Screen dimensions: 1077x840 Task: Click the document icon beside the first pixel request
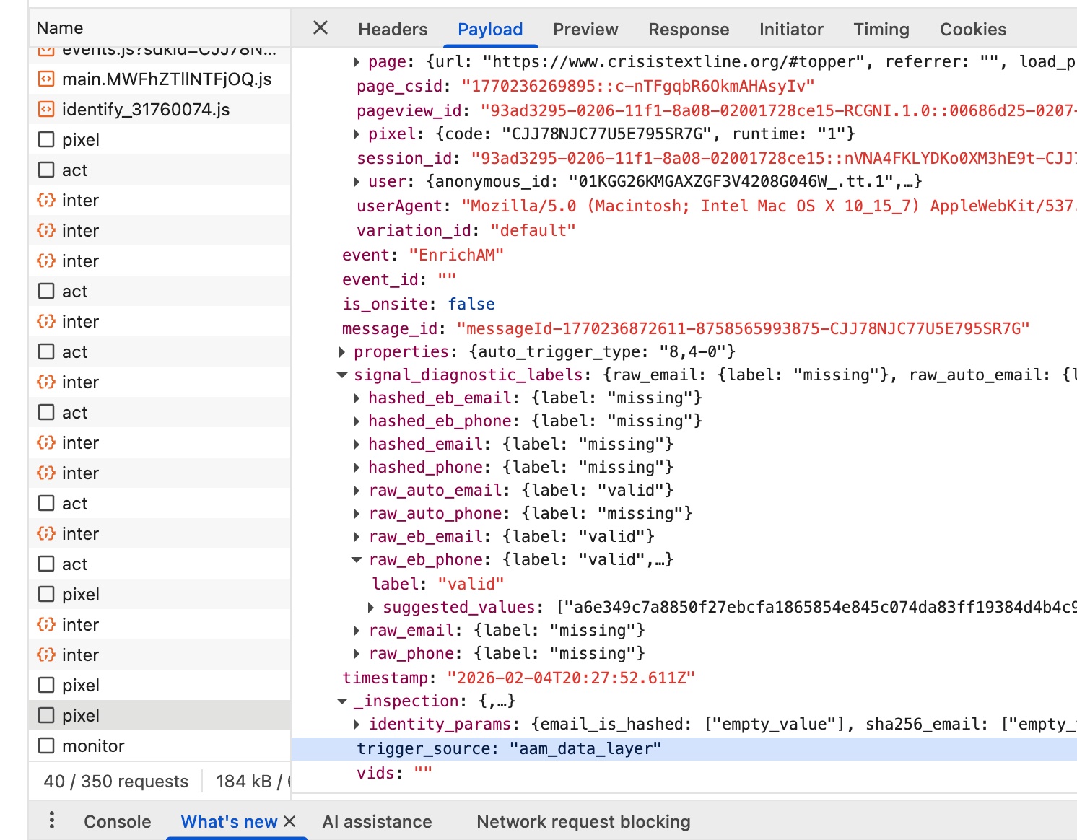point(46,139)
